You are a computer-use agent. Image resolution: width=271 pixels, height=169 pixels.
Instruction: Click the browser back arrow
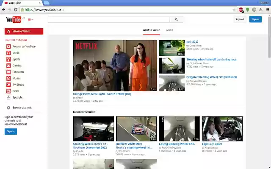(3, 10)
